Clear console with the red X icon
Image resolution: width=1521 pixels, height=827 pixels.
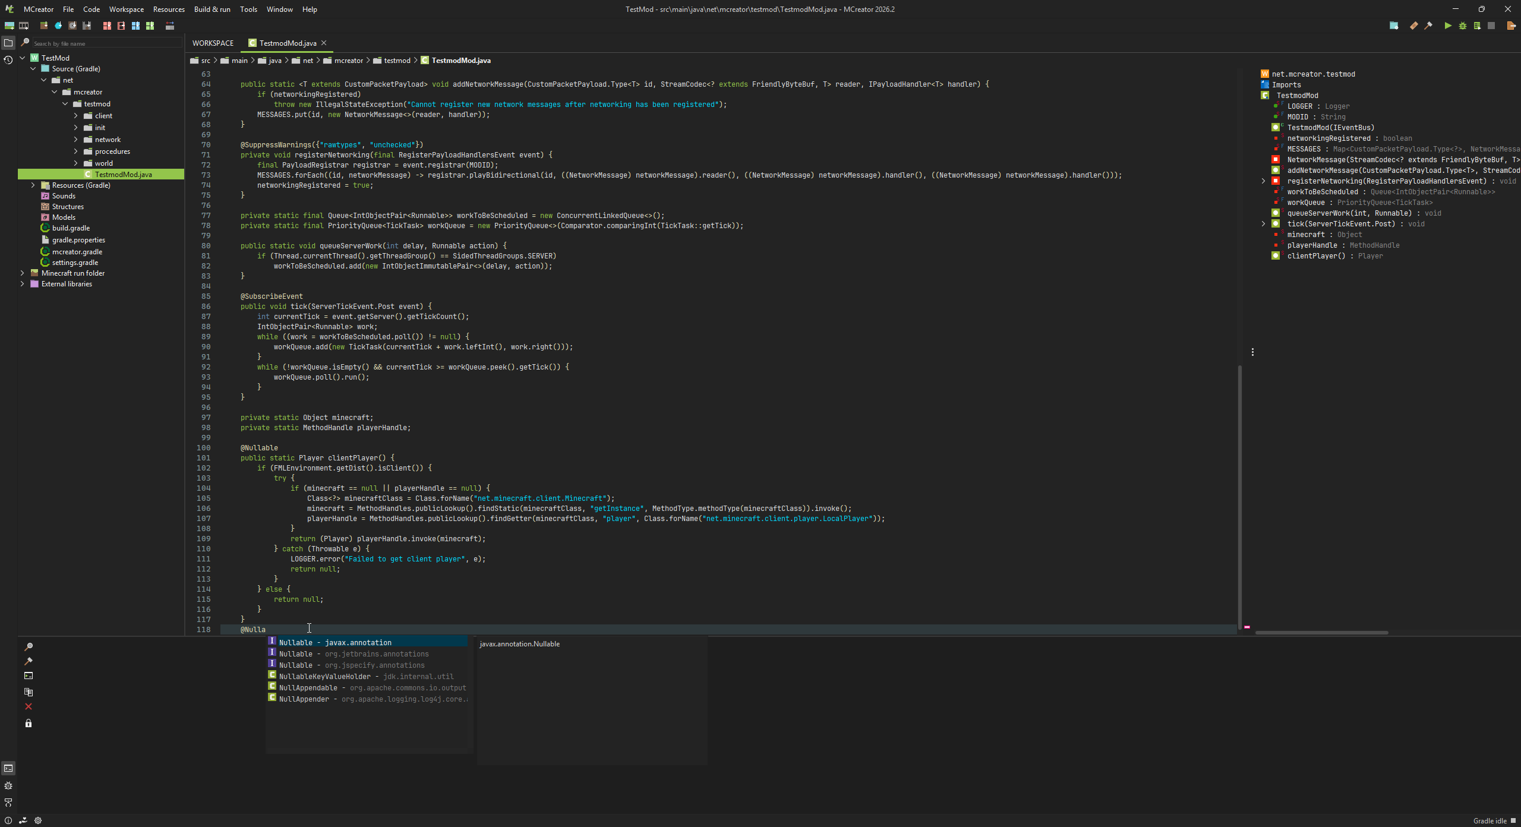28,706
